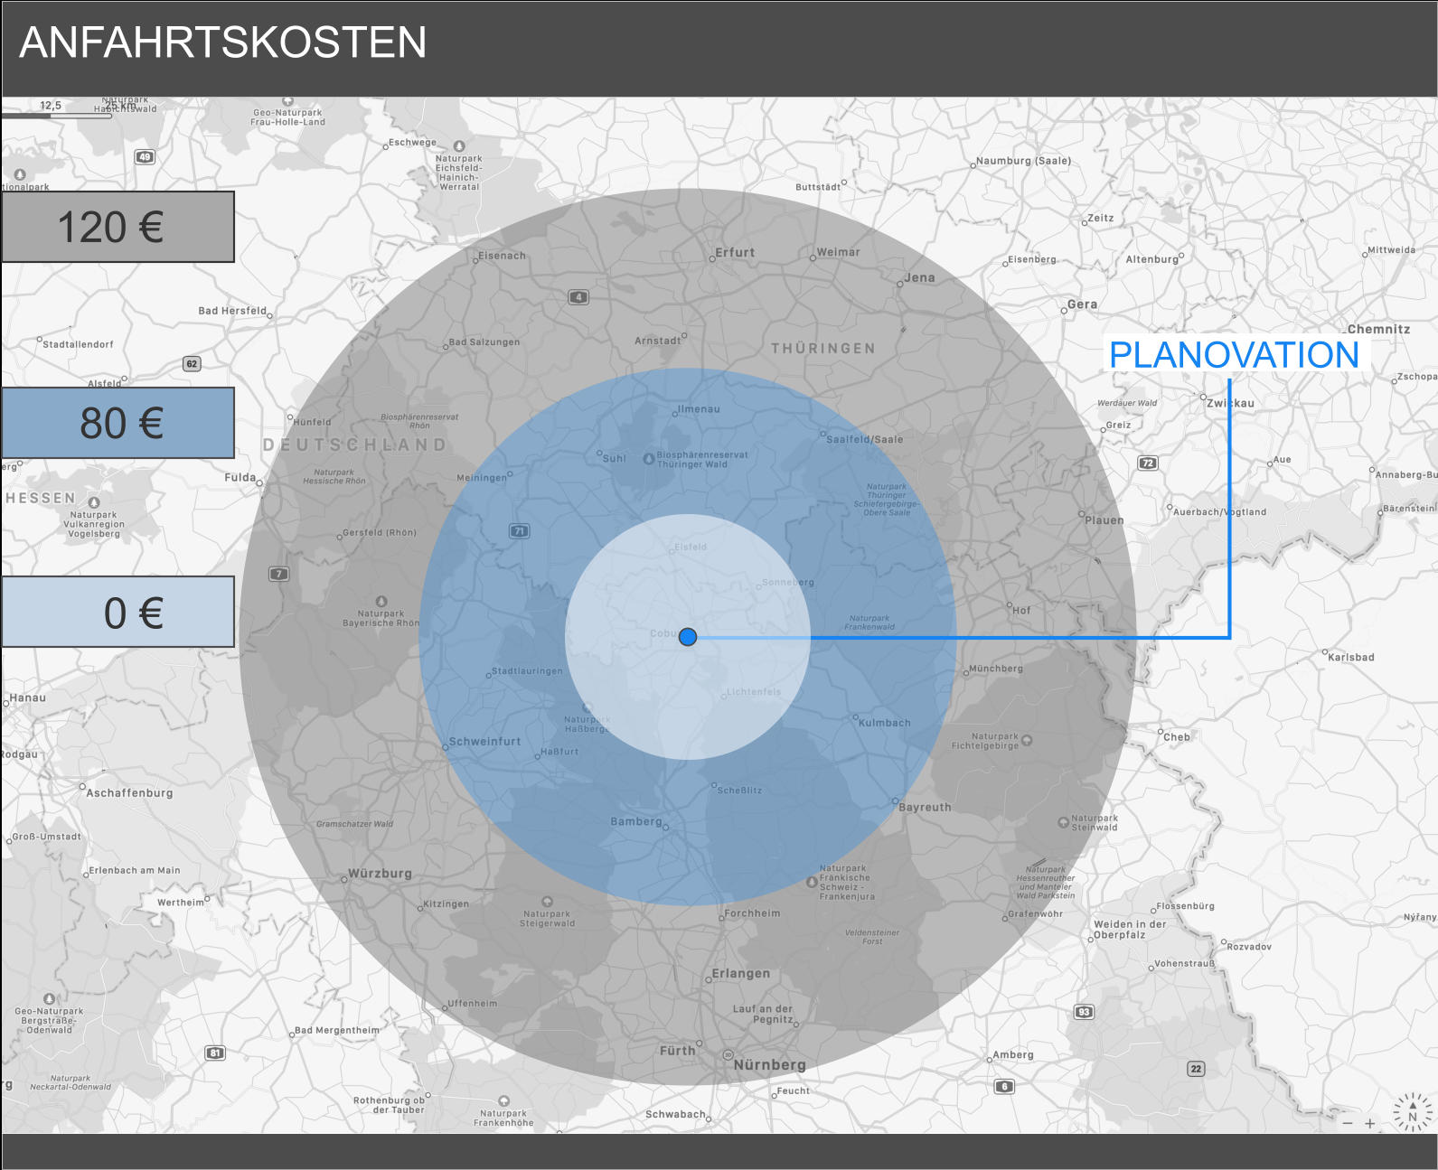Click the route 22 highway shield
1438x1170 pixels.
[1196, 1069]
